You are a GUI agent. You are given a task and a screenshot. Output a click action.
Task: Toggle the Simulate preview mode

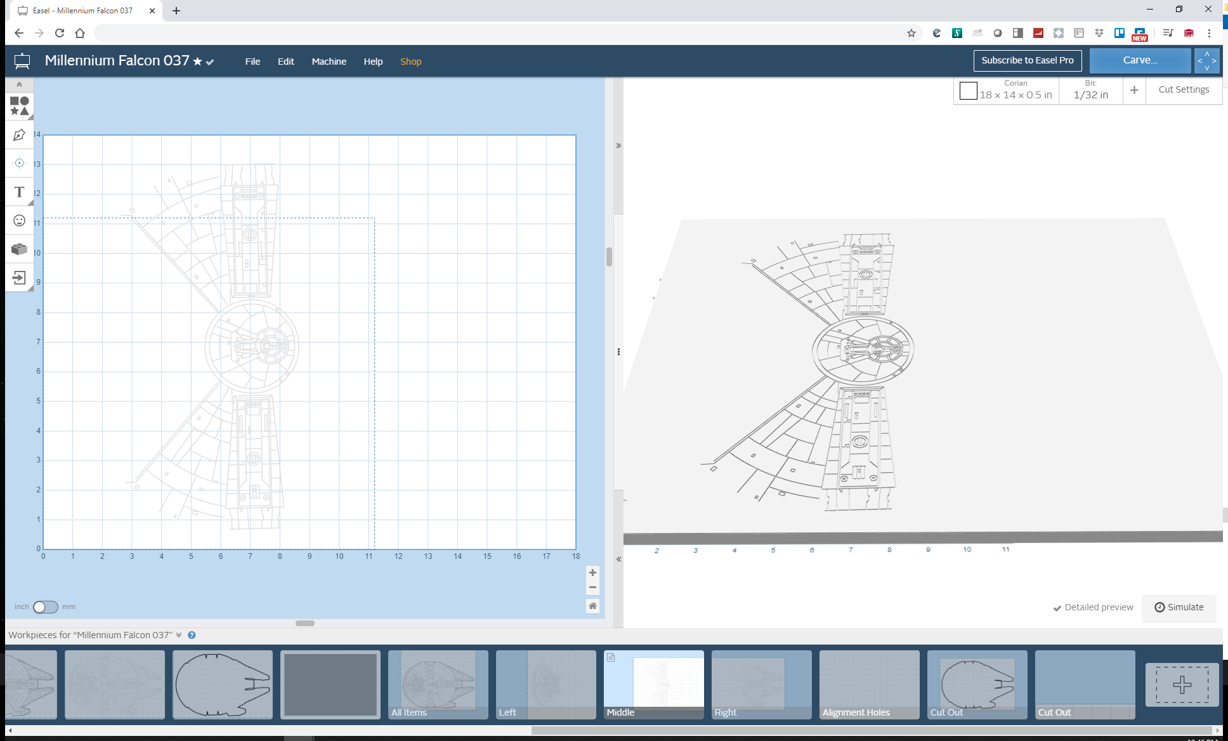point(1180,606)
